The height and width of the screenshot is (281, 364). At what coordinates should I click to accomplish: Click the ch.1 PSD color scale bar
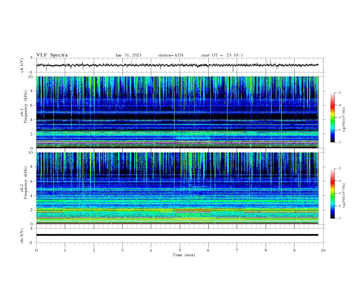click(333, 118)
